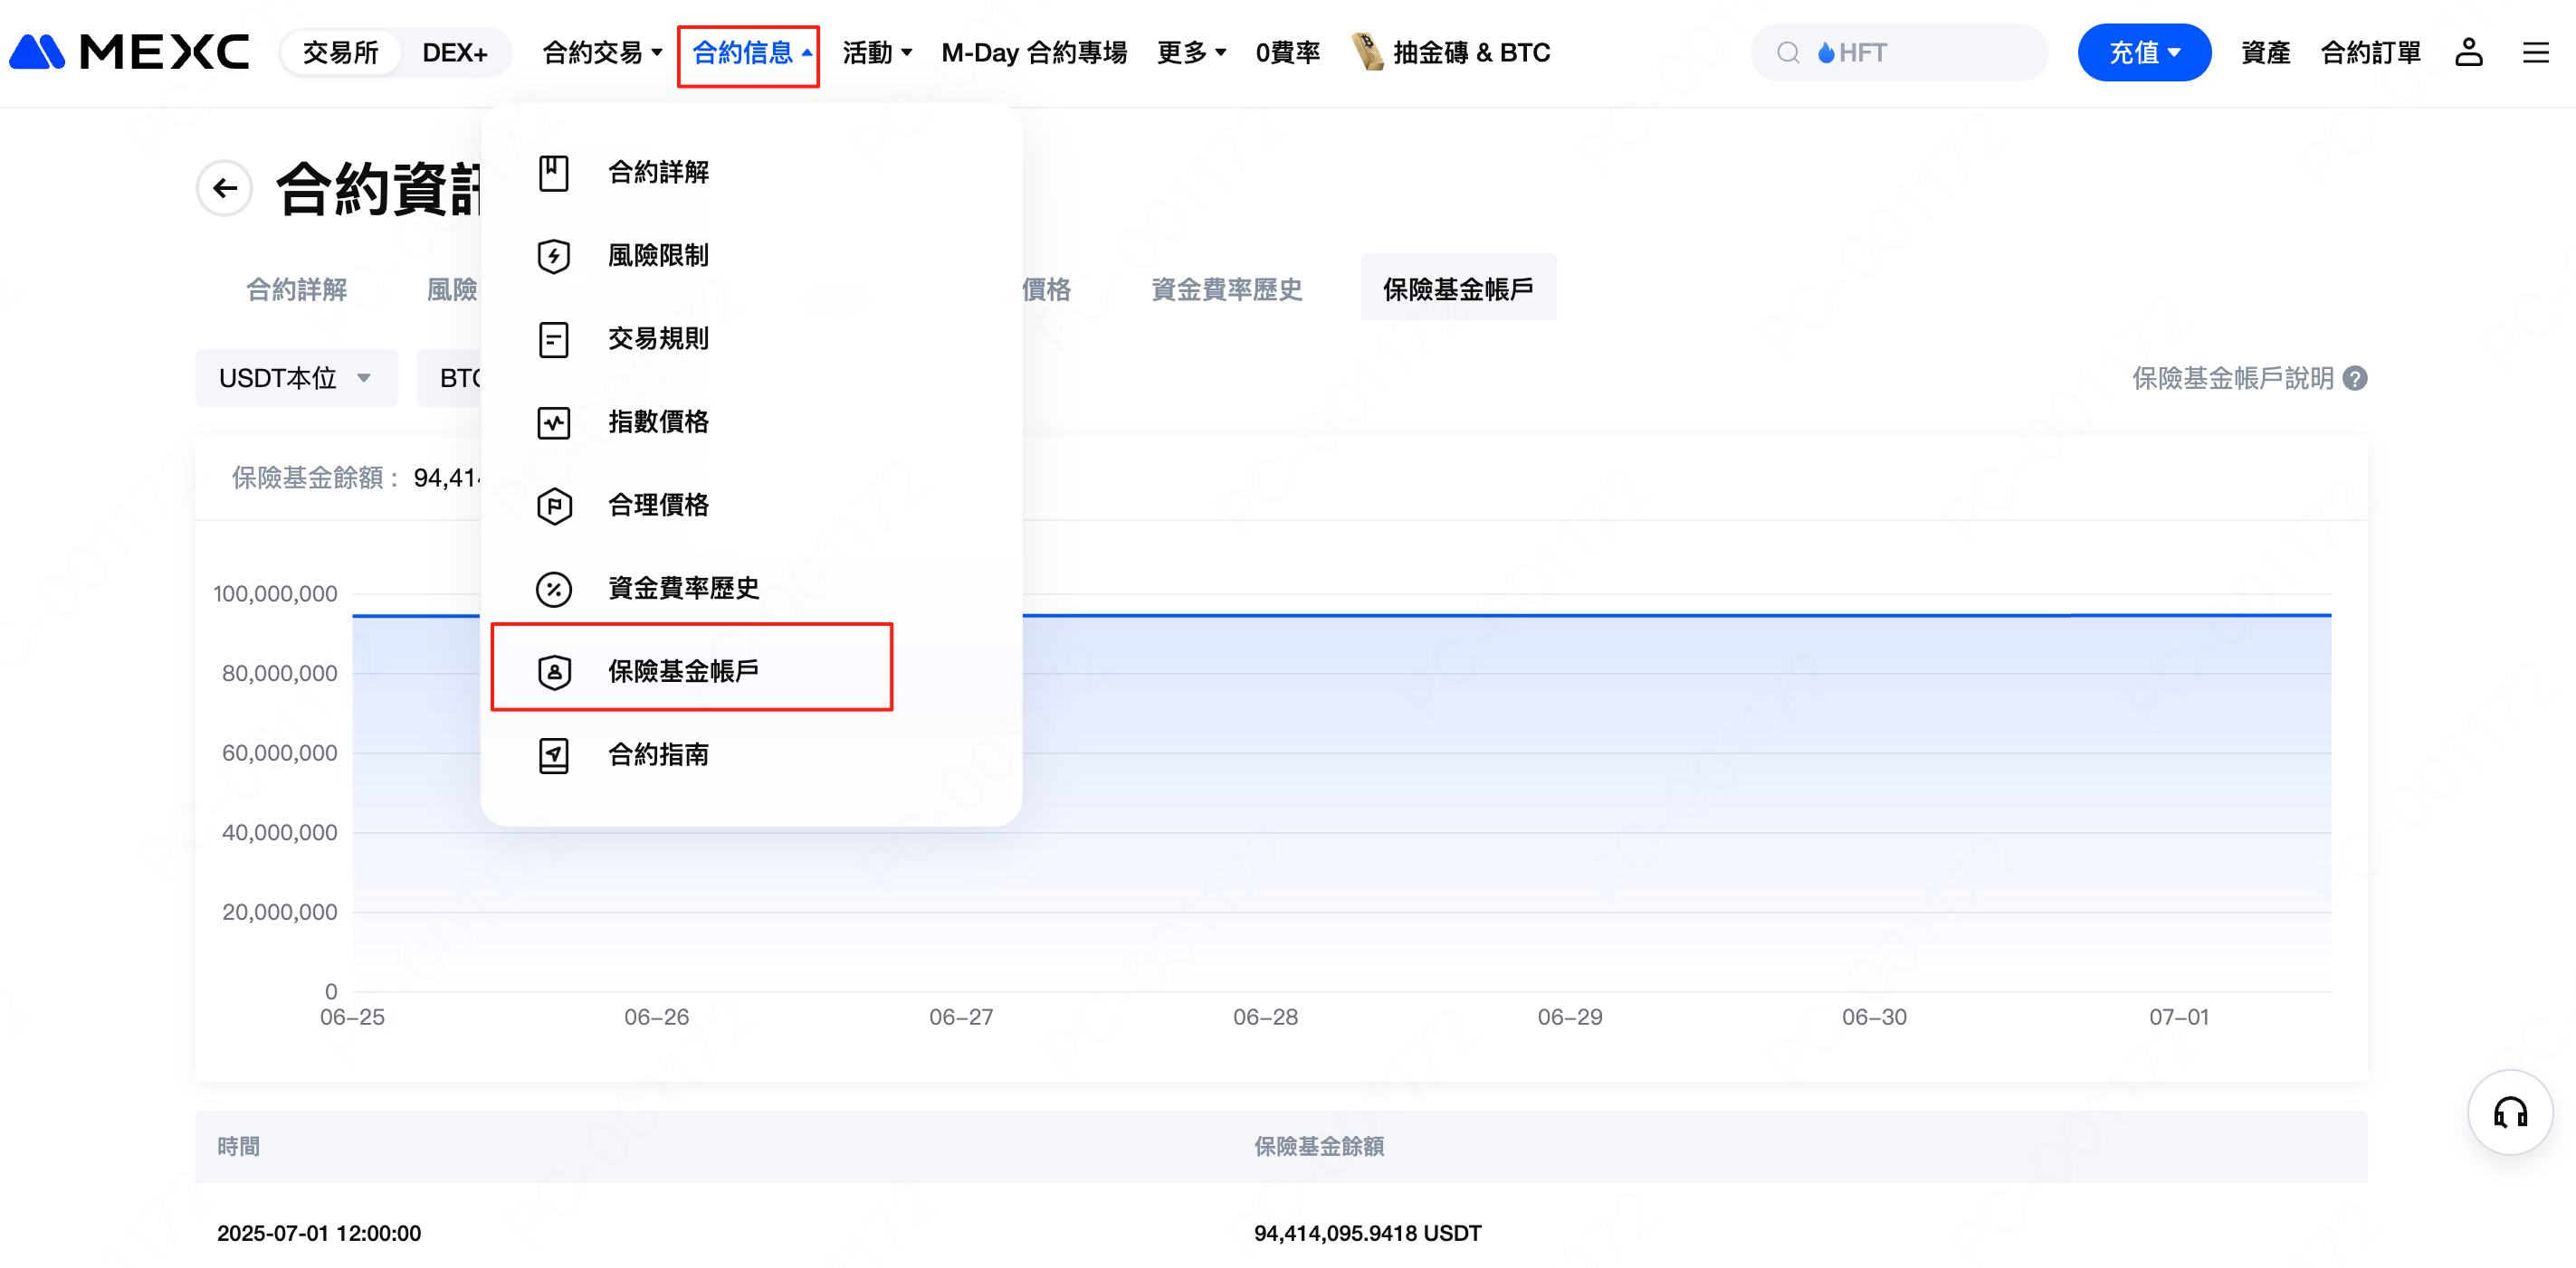Click the help question mark next to 保險基金帳戶說明
Image resolution: width=2576 pixels, height=1268 pixels.
point(2355,379)
